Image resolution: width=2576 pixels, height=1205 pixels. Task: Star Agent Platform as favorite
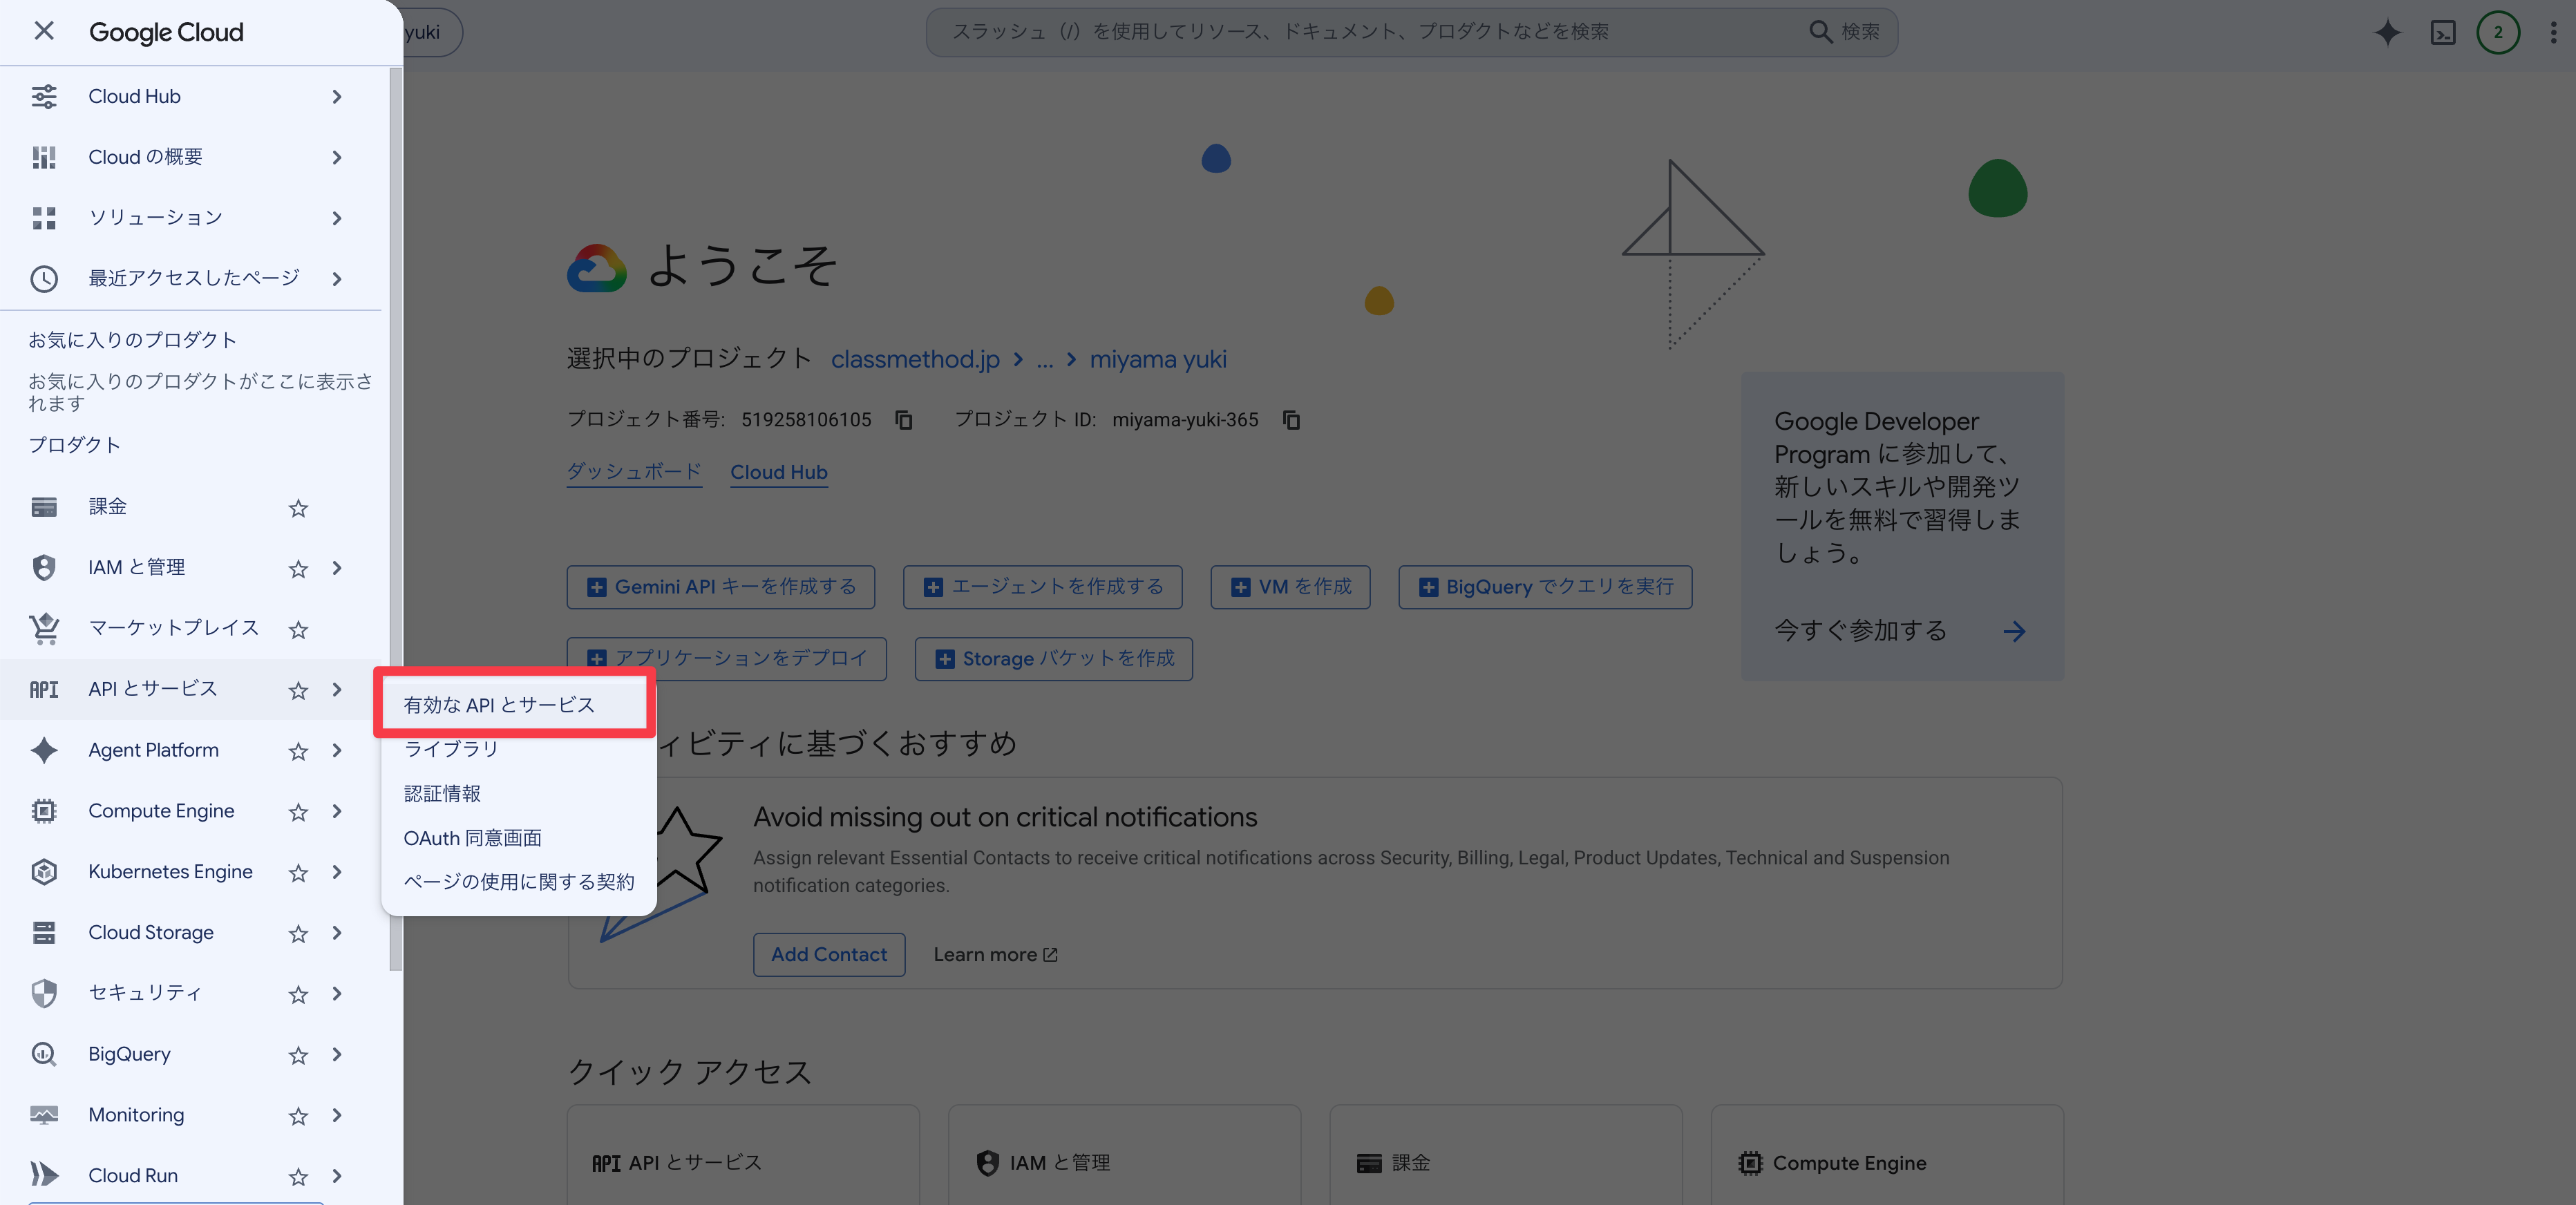[x=298, y=751]
